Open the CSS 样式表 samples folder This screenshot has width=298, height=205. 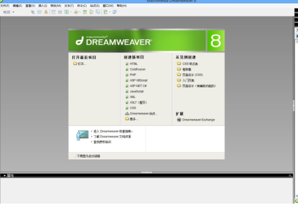click(x=188, y=64)
